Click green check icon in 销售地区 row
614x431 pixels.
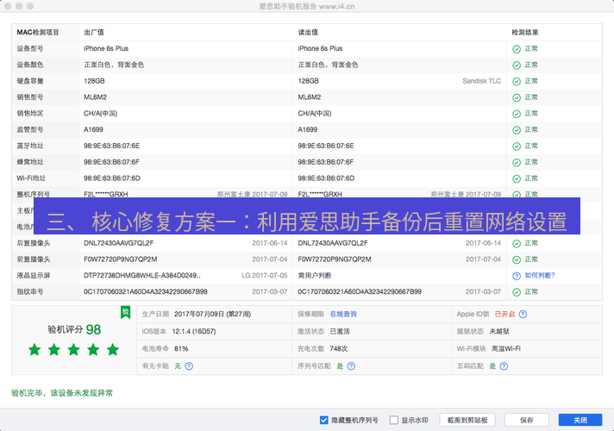point(517,114)
